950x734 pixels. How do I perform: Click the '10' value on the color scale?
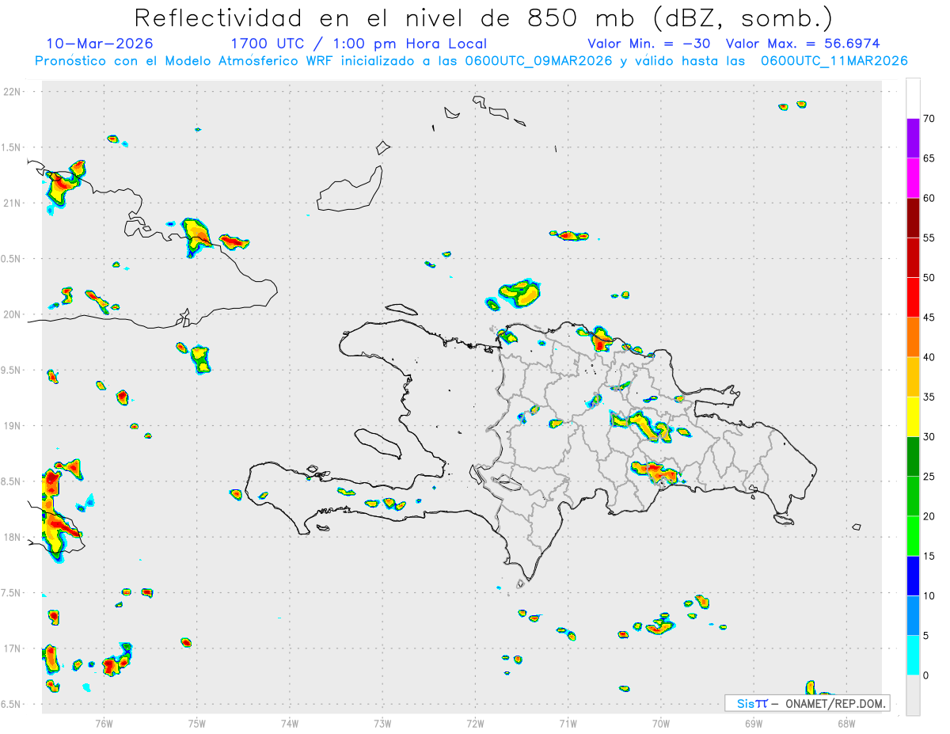click(x=929, y=596)
